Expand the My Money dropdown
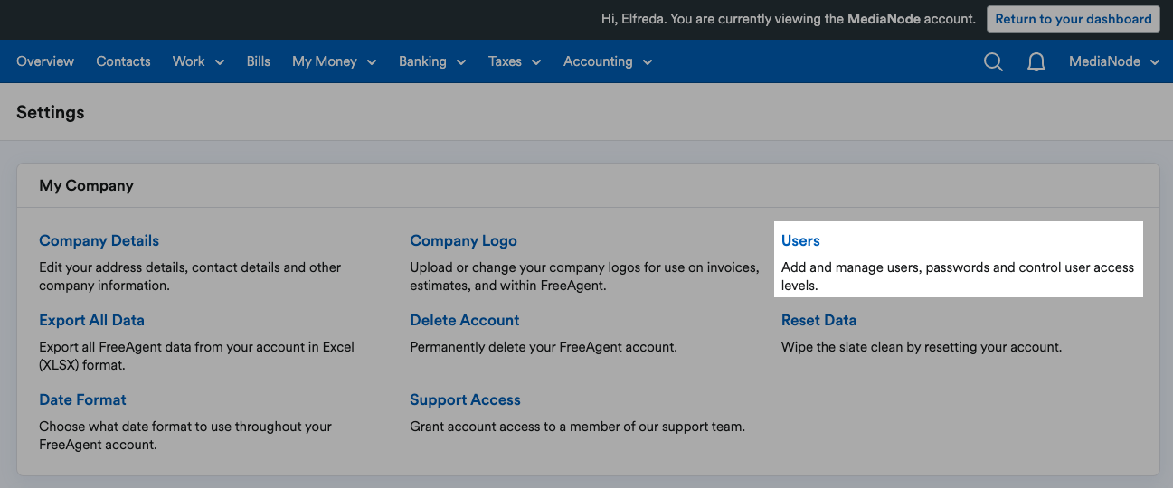Screen dimensions: 1173x488 click(x=335, y=61)
